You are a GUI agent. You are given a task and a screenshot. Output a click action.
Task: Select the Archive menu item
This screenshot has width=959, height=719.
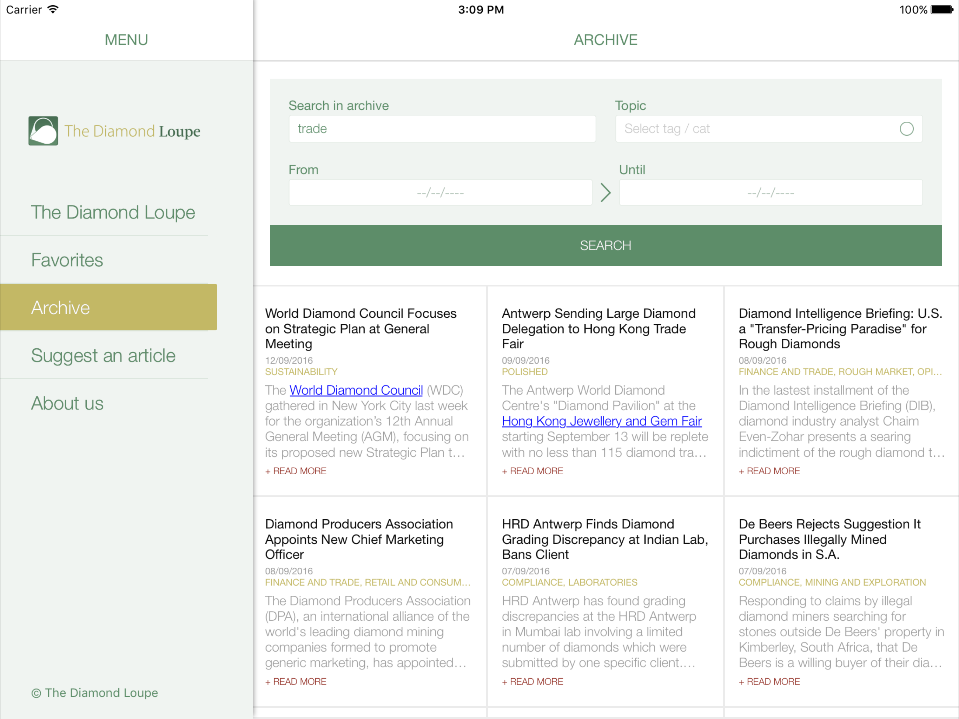tap(108, 307)
